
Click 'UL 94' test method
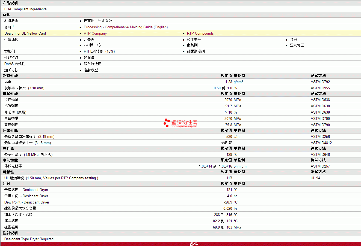coord(315,178)
